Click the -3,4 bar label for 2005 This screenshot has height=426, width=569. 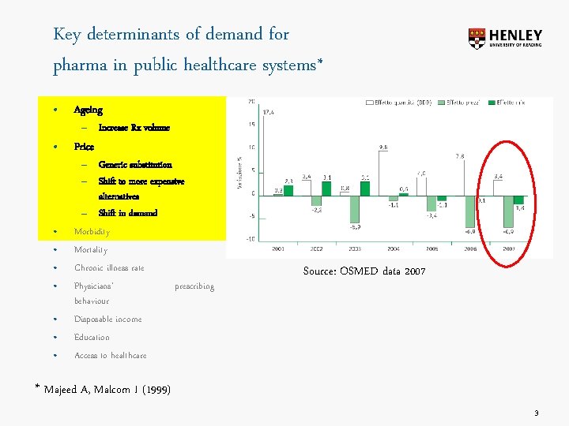point(431,215)
